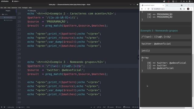
Task: Open Atom app menu in top bar
Action: pos(16,1)
